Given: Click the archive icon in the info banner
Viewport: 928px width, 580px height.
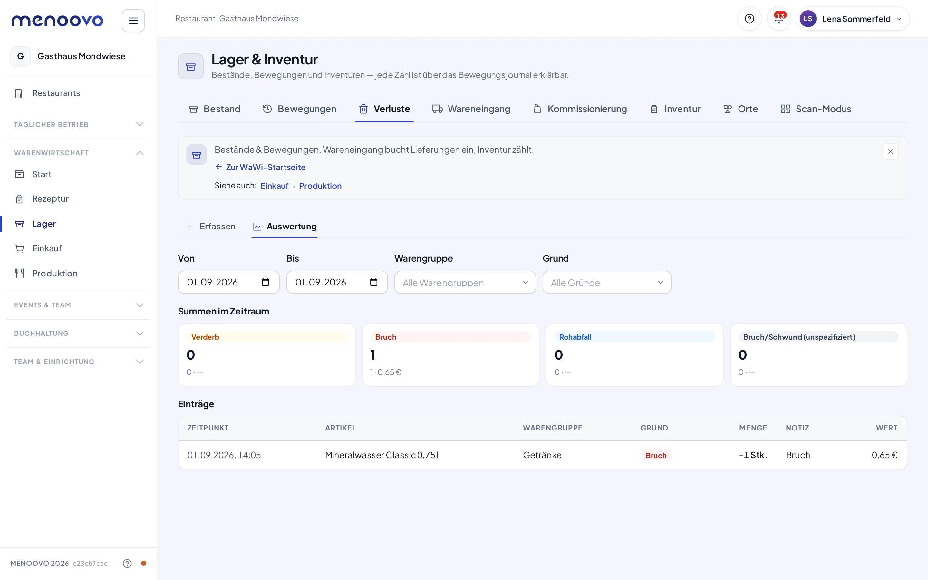Looking at the screenshot, I should [196, 155].
